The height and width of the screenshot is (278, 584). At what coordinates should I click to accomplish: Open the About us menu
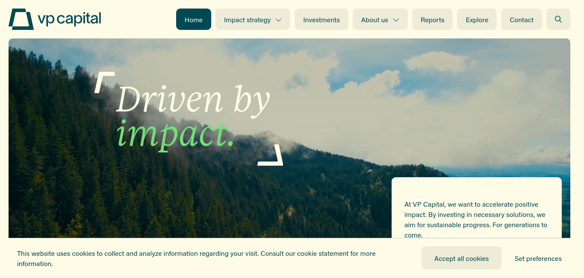tap(380, 19)
